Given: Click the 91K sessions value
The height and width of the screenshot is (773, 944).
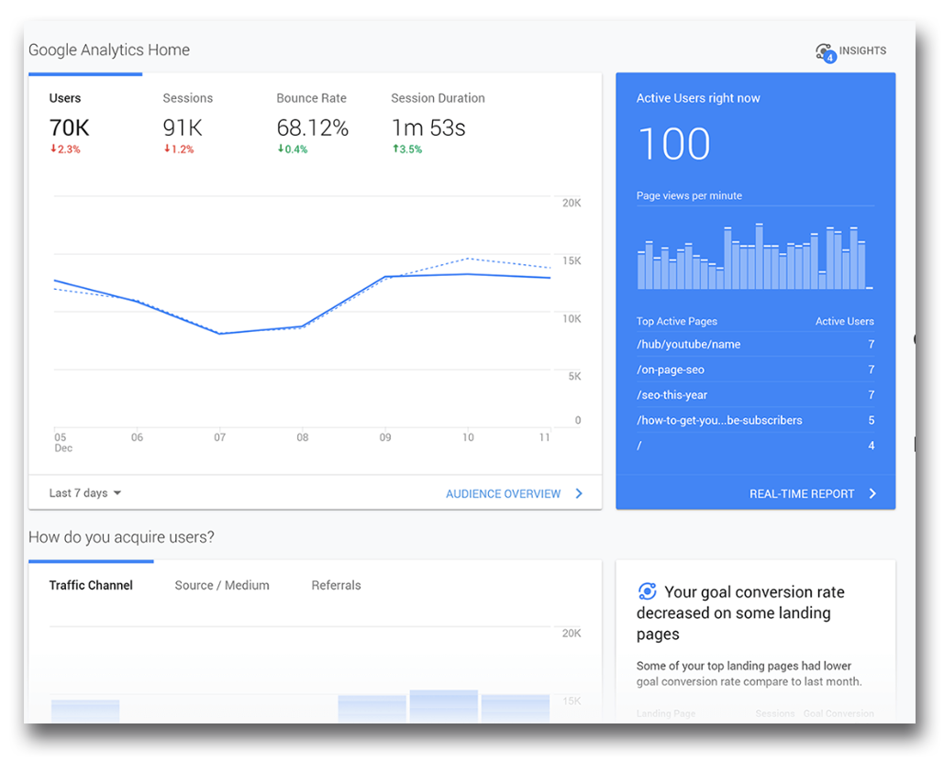Looking at the screenshot, I should tap(183, 128).
